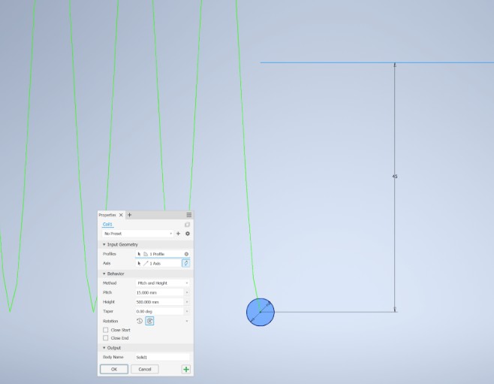The width and height of the screenshot is (494, 384).
Task: Close the Properties panel tab
Action: pyautogui.click(x=121, y=215)
